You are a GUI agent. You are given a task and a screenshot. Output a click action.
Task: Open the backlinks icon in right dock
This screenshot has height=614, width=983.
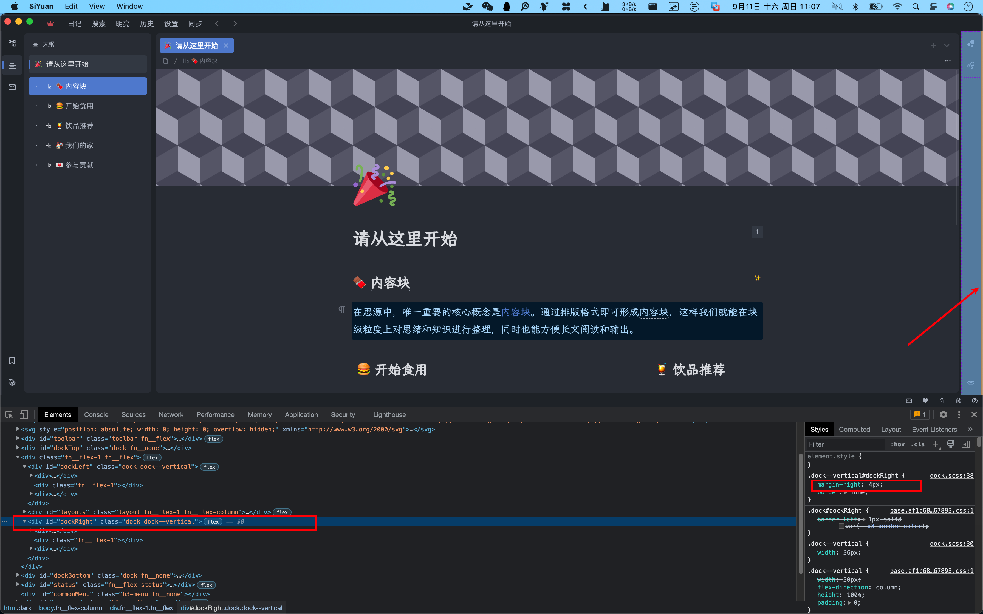971,383
